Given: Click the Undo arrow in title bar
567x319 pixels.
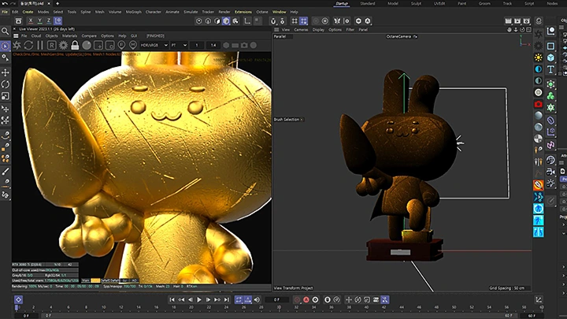Looking at the screenshot, I should click(x=5, y=4).
